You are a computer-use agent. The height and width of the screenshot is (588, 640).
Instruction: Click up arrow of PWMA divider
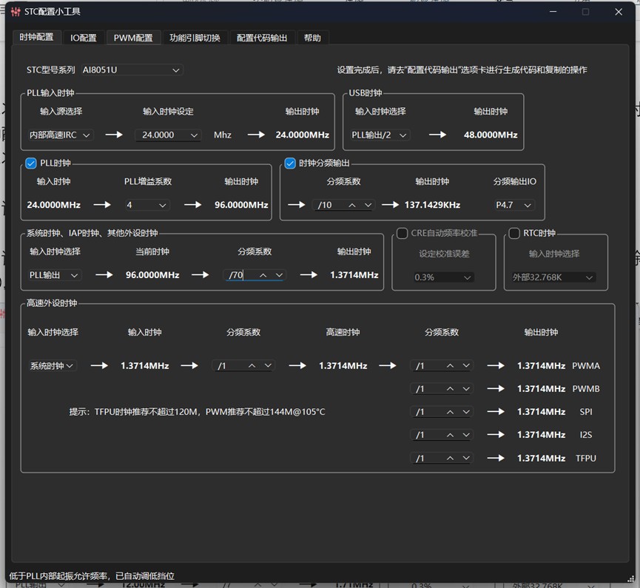coord(450,365)
